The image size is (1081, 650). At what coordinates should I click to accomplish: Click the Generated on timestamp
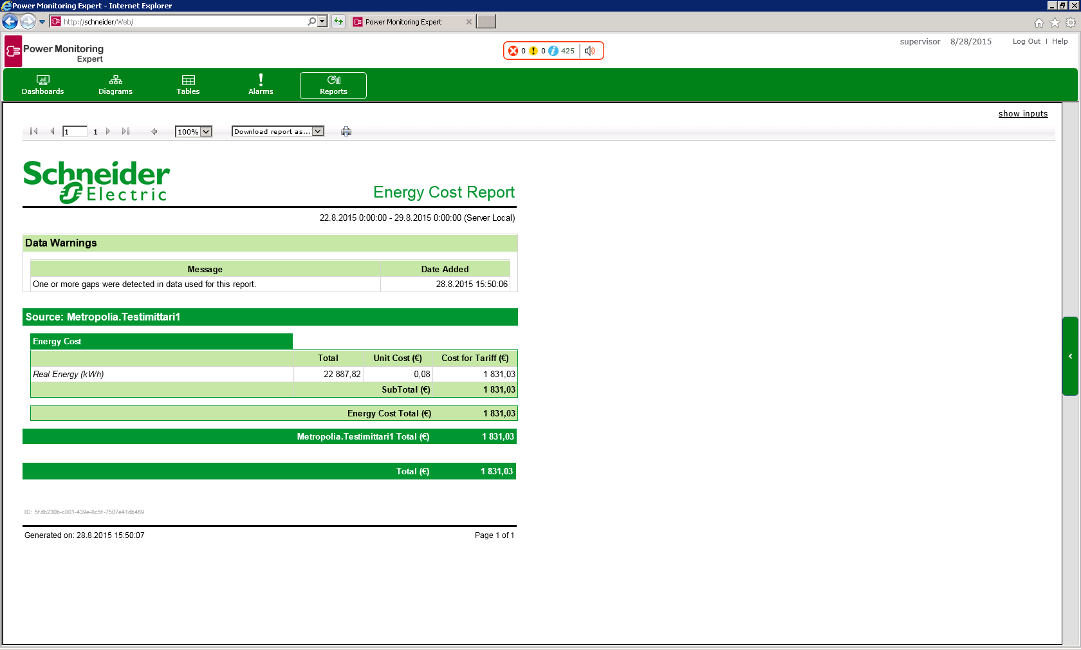pyautogui.click(x=84, y=535)
